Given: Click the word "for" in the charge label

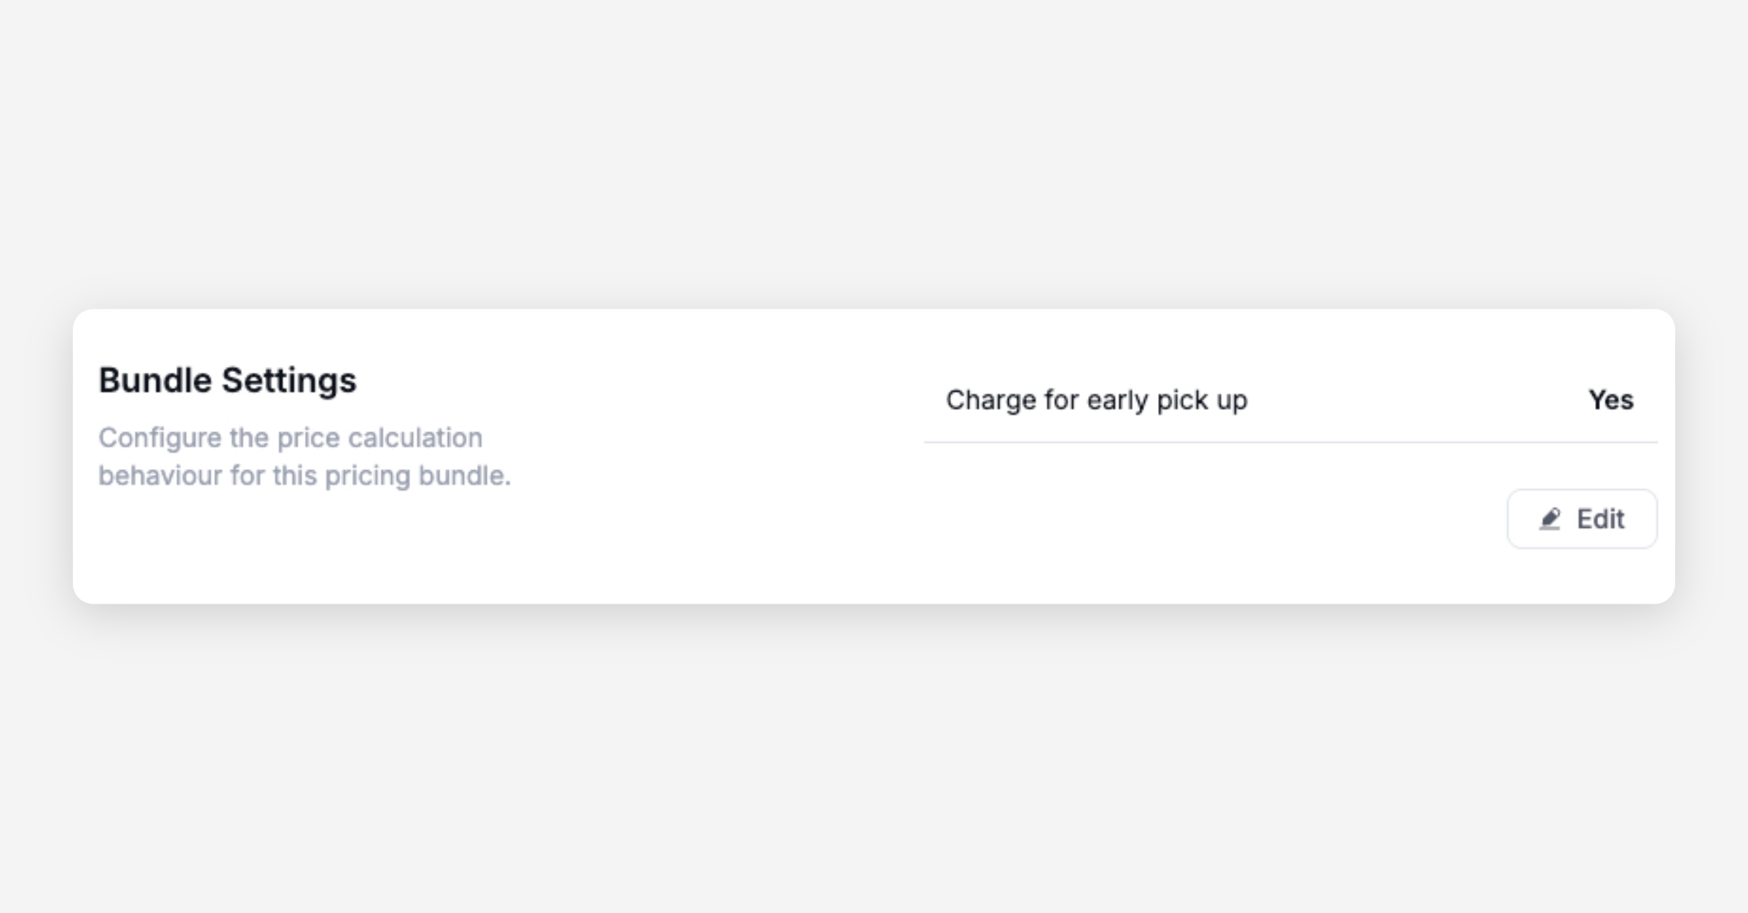Looking at the screenshot, I should click(x=1061, y=400).
